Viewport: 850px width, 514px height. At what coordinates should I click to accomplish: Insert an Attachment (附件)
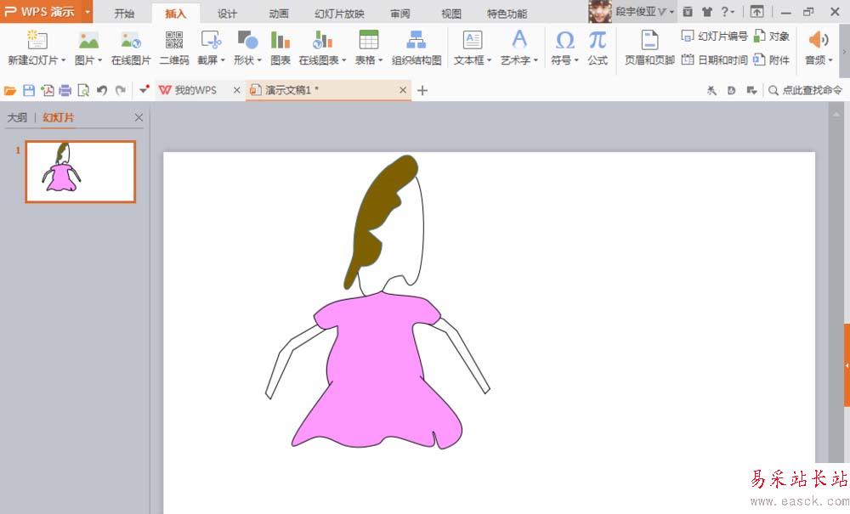pos(772,59)
